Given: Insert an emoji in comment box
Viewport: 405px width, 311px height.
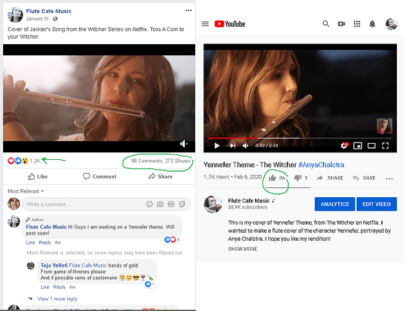Looking at the screenshot, I should (149, 204).
